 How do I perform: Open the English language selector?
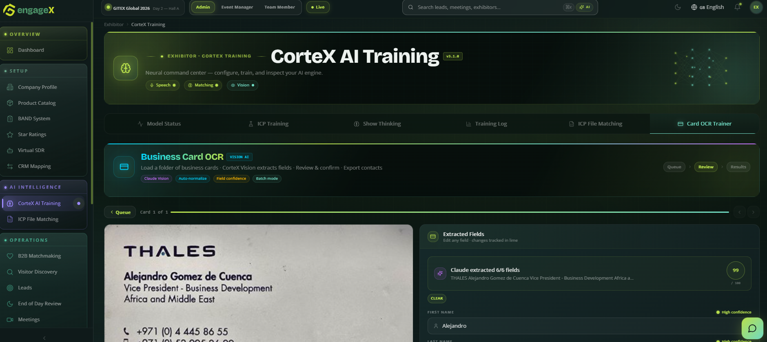tap(707, 7)
